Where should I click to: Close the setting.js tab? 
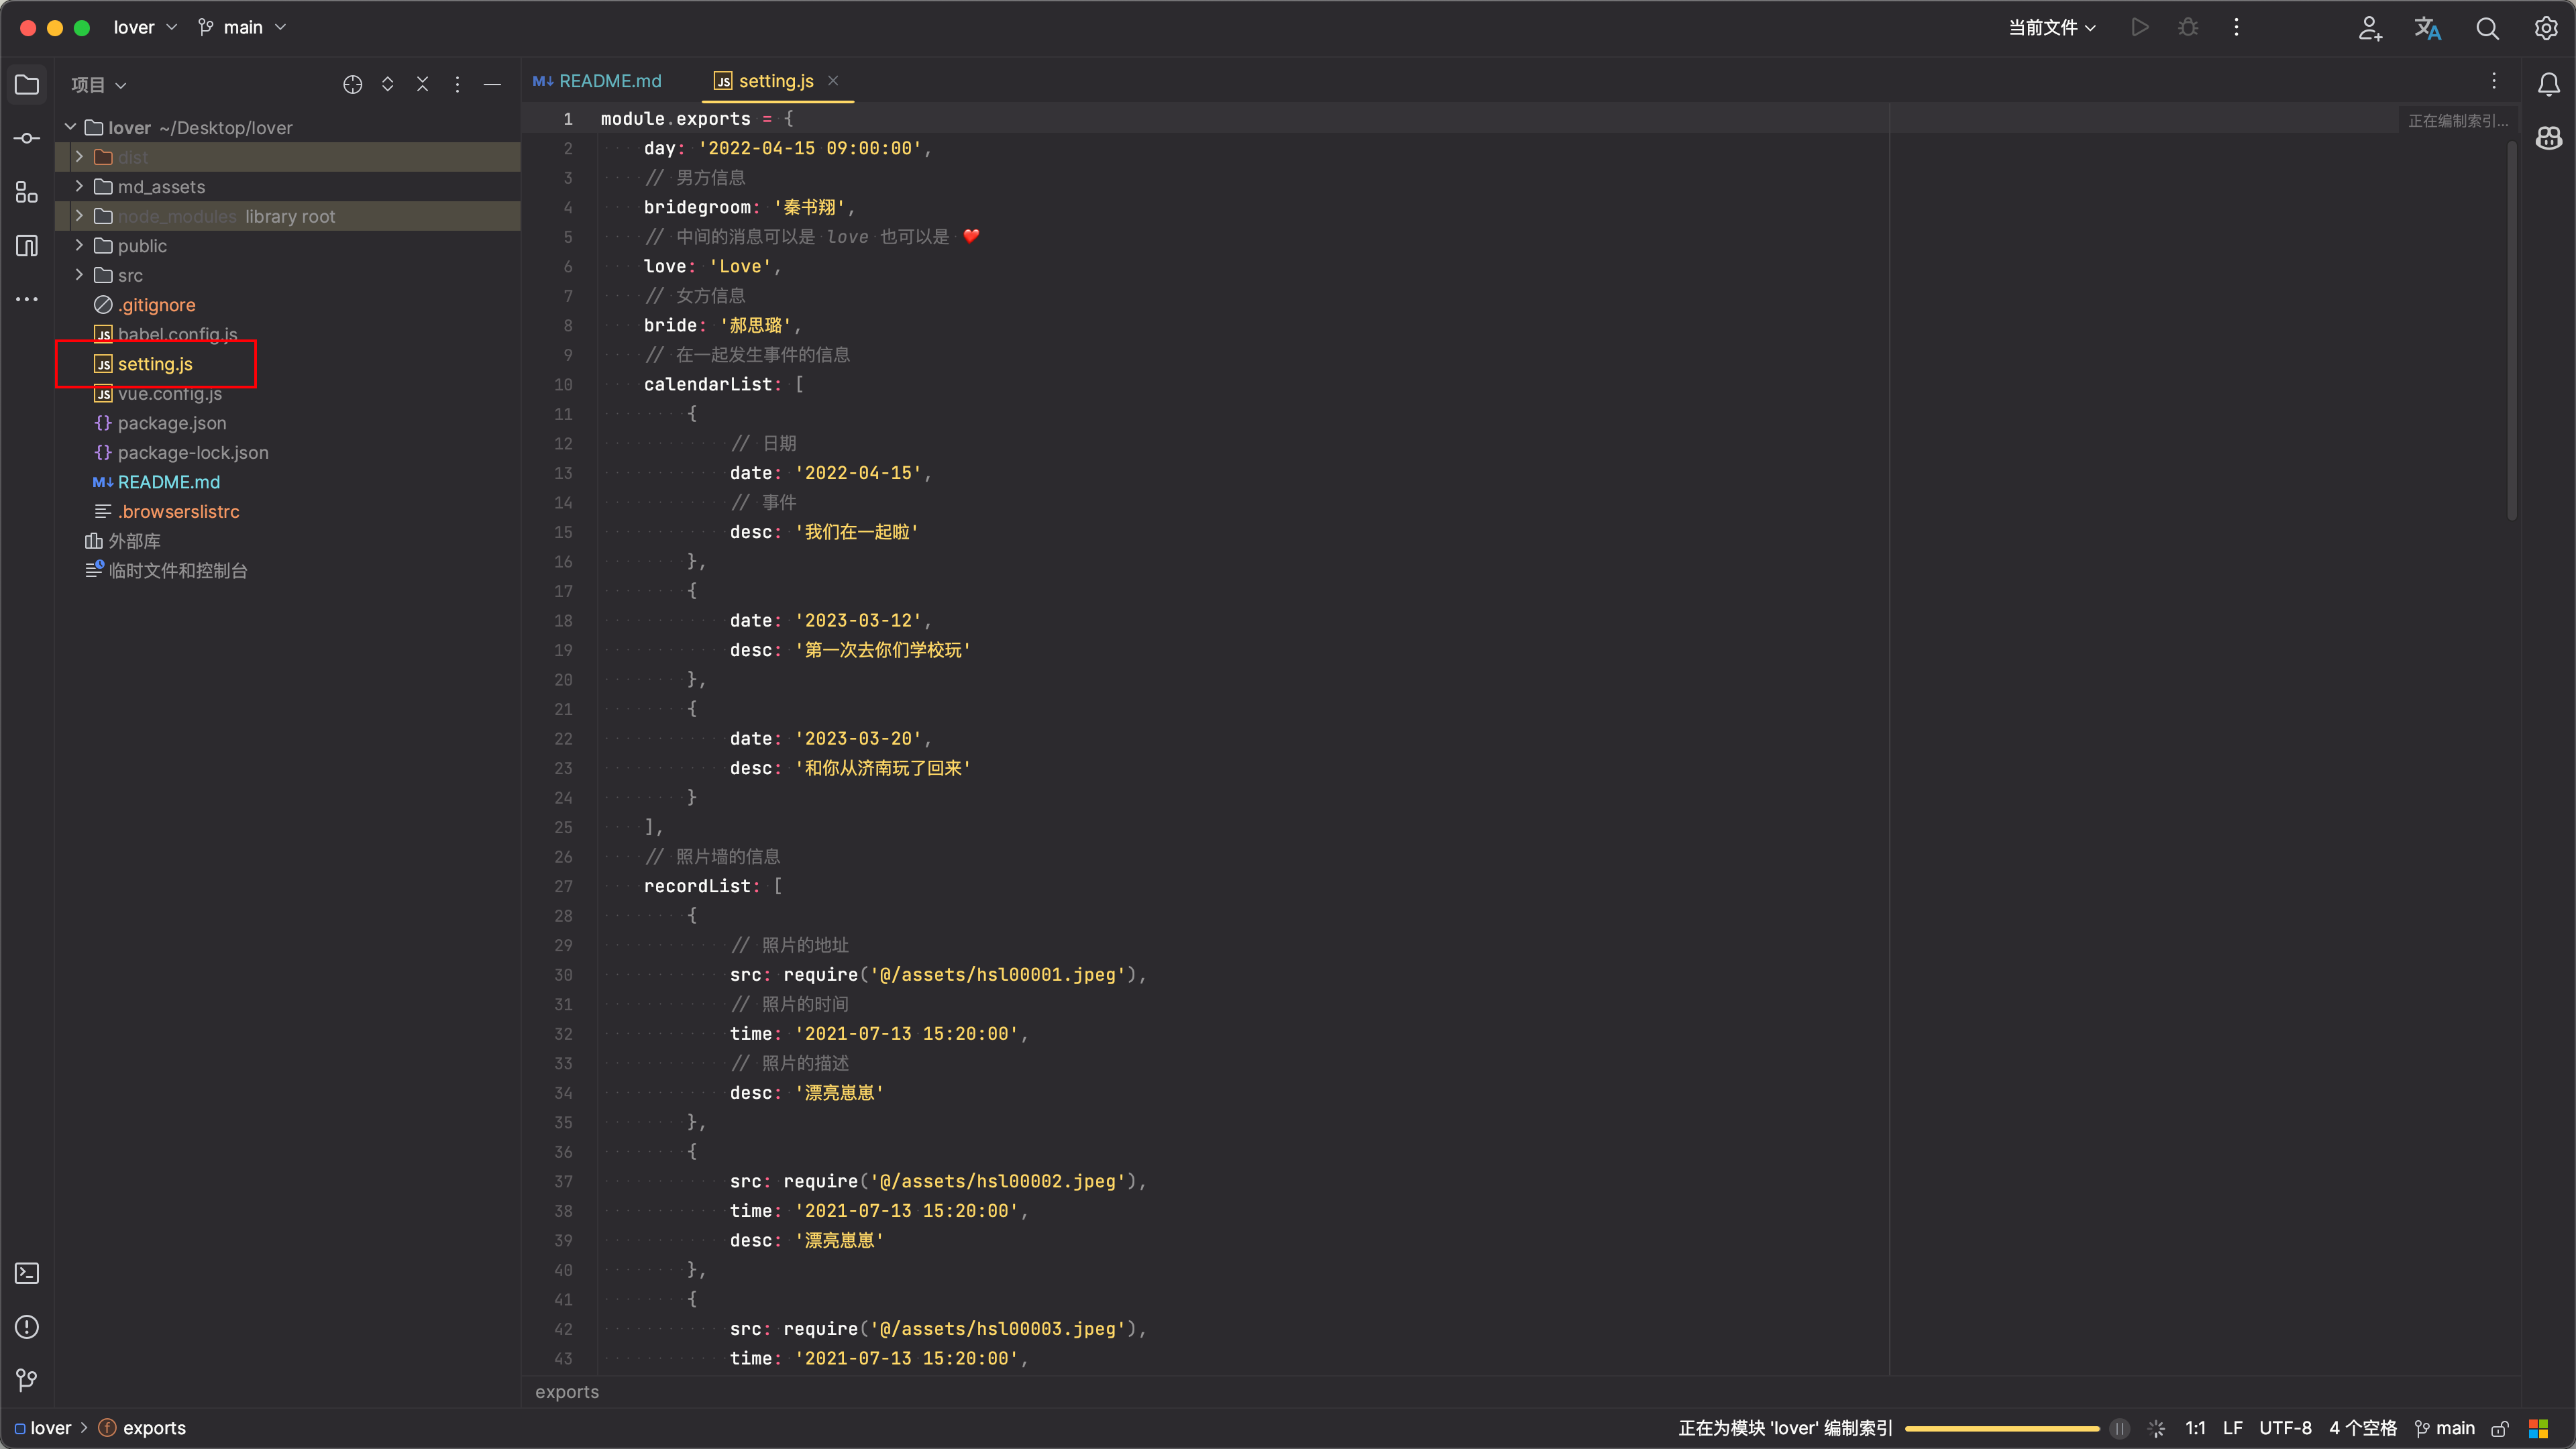(833, 81)
